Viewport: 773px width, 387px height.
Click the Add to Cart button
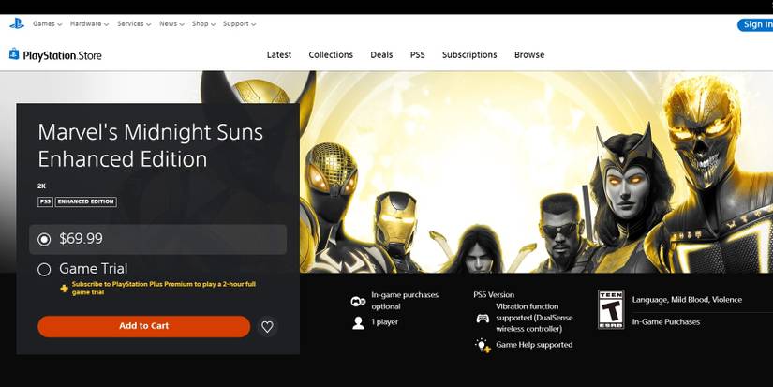144,326
